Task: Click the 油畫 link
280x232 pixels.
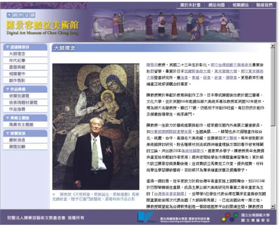Action: coord(184,77)
